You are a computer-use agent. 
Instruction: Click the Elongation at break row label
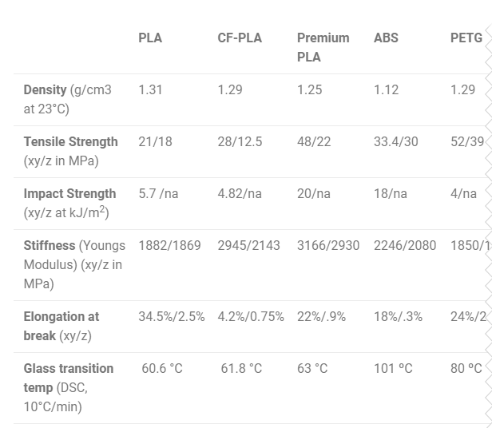(61, 326)
